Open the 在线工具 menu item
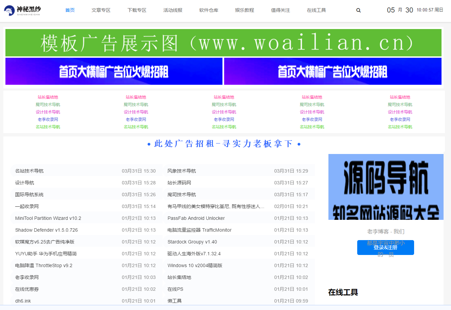 316,10
